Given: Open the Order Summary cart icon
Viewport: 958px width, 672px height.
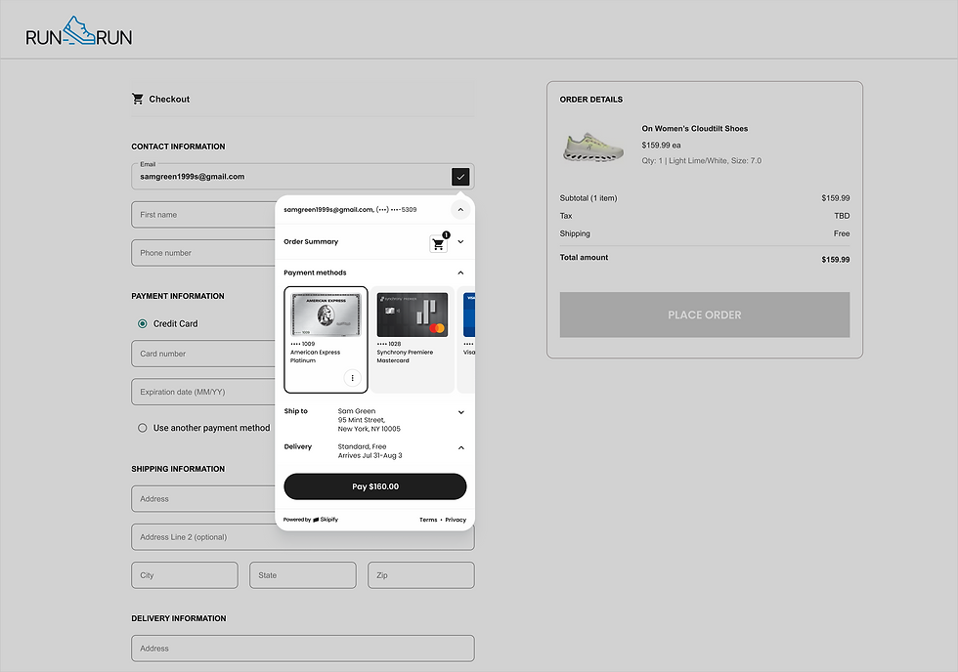Looking at the screenshot, I should pos(438,243).
